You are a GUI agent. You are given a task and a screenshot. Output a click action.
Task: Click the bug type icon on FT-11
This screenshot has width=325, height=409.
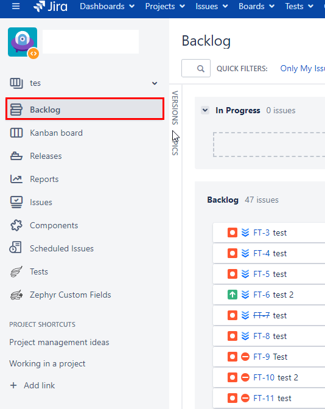coord(232,398)
